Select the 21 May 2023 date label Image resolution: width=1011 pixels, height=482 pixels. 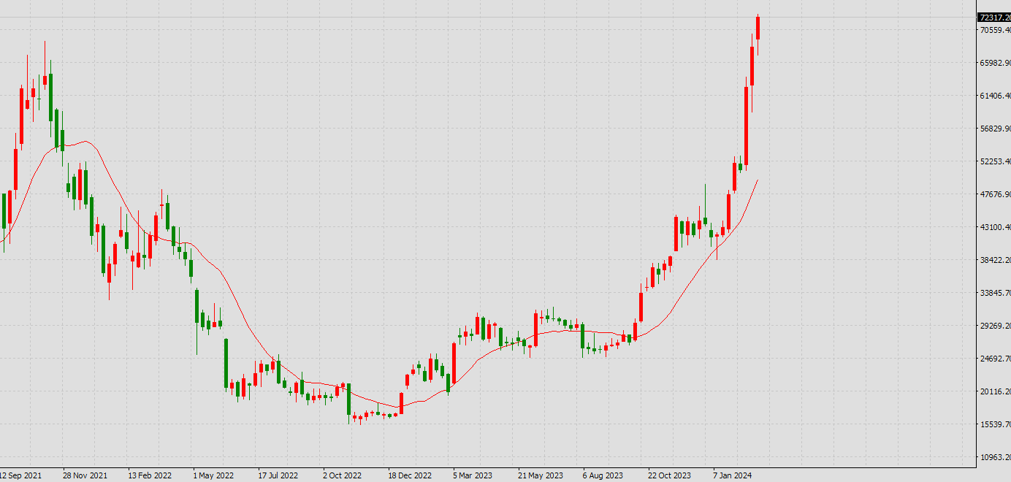click(541, 475)
